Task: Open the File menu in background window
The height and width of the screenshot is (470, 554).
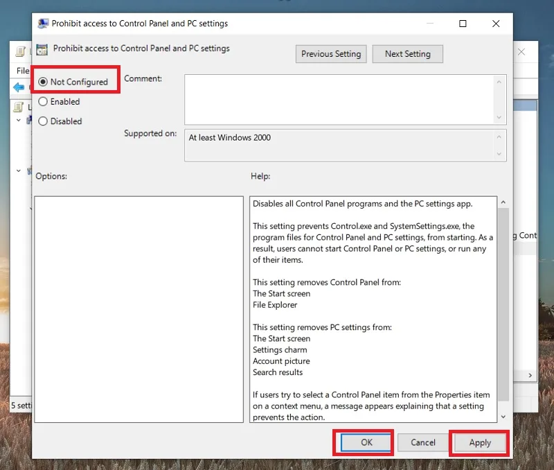Action: [23, 71]
